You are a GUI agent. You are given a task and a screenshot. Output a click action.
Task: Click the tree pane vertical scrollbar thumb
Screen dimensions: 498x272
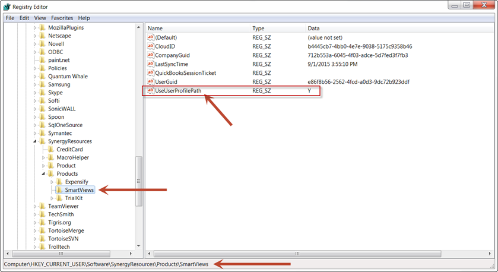(138, 181)
